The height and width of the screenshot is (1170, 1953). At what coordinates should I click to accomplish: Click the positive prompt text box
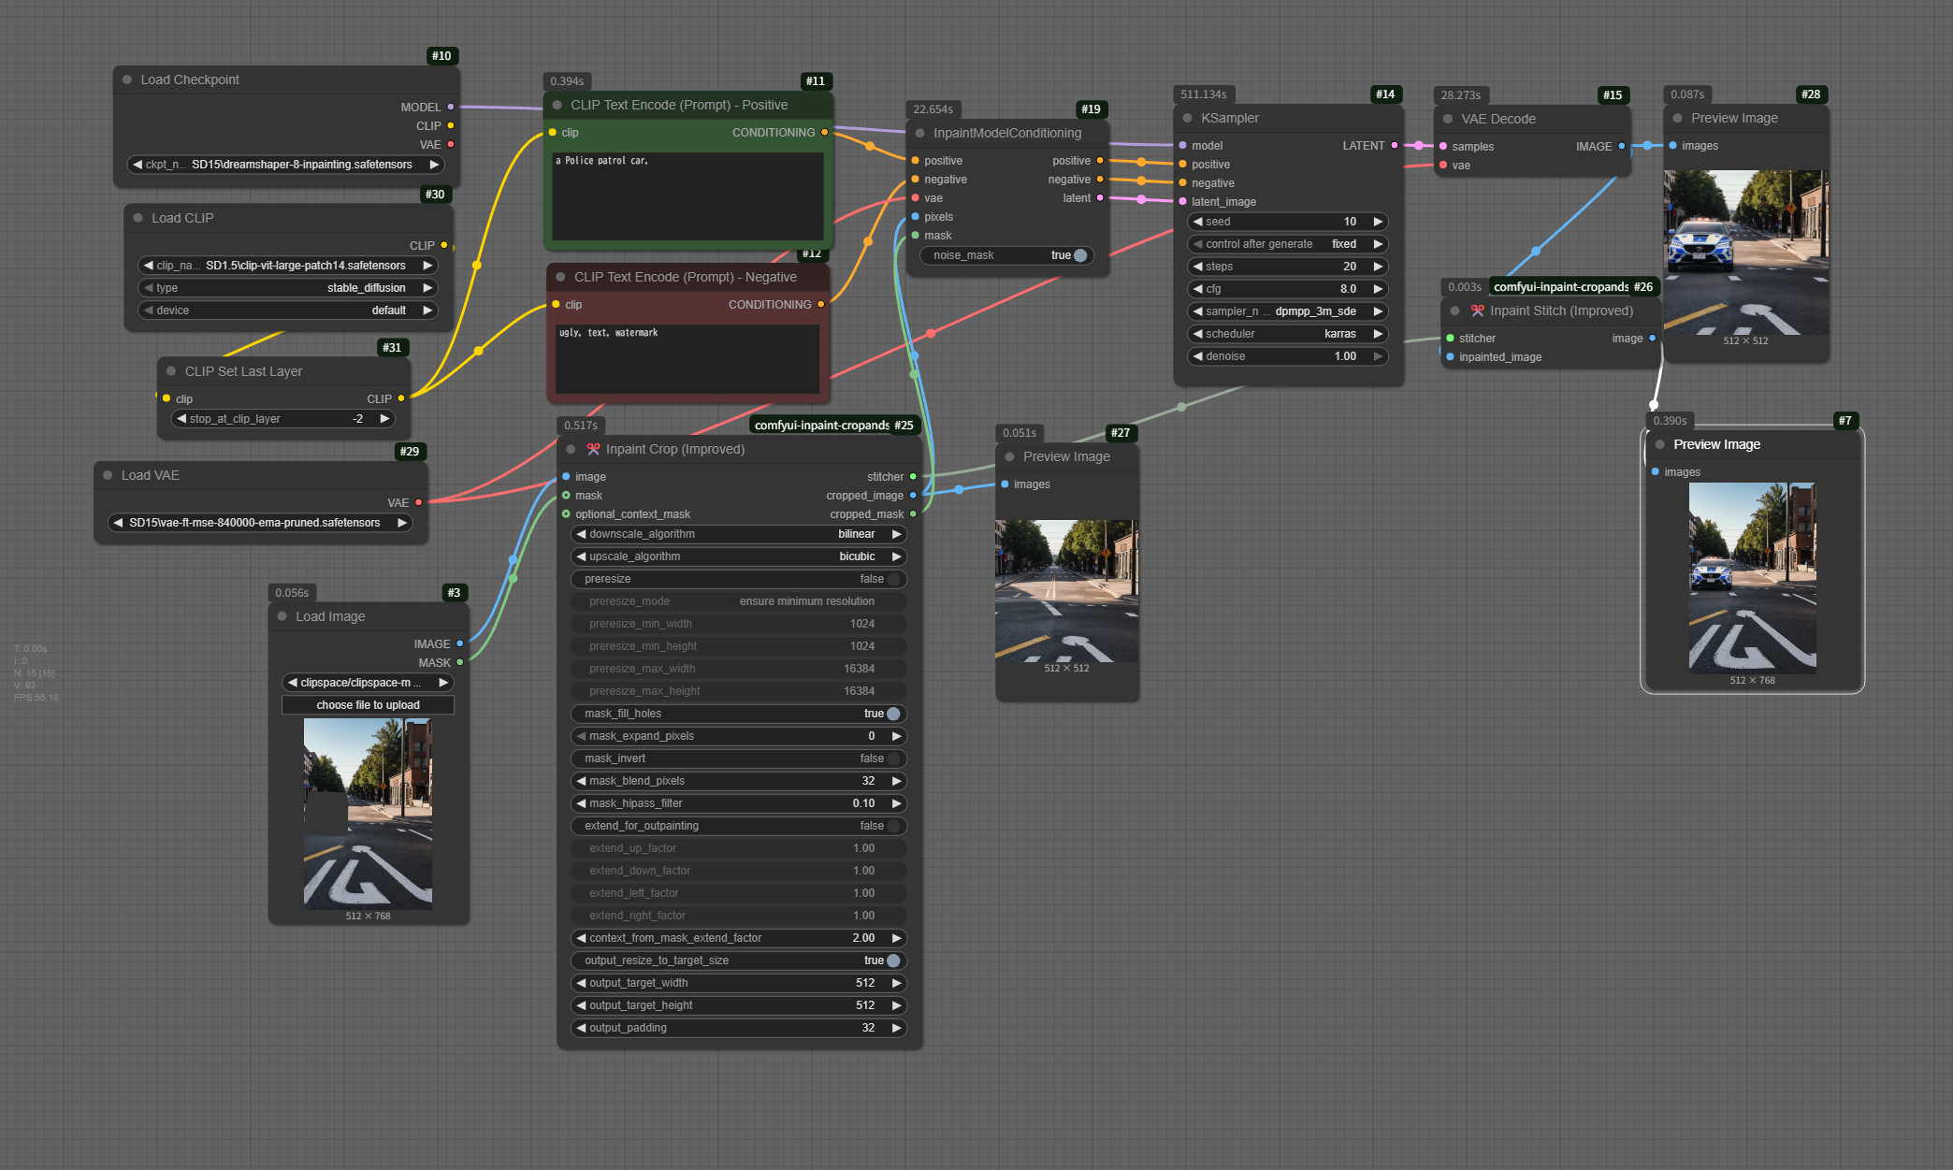pos(687,196)
